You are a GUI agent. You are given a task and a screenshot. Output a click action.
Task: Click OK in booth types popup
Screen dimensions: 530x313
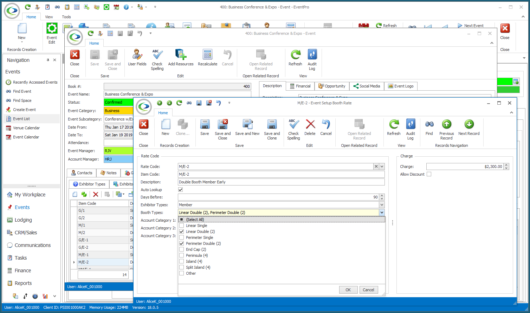click(348, 290)
